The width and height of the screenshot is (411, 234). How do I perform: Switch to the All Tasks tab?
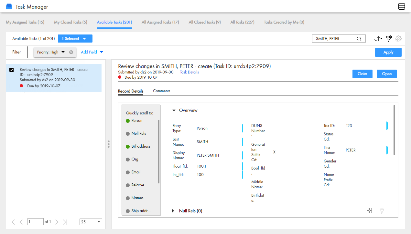242,22
